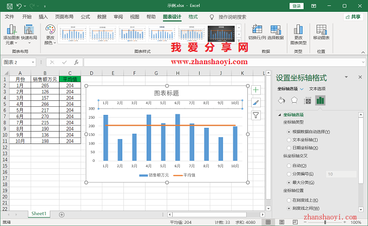Click the chart title text
Screen dimensions: 368x226
pyautogui.click(x=166, y=93)
